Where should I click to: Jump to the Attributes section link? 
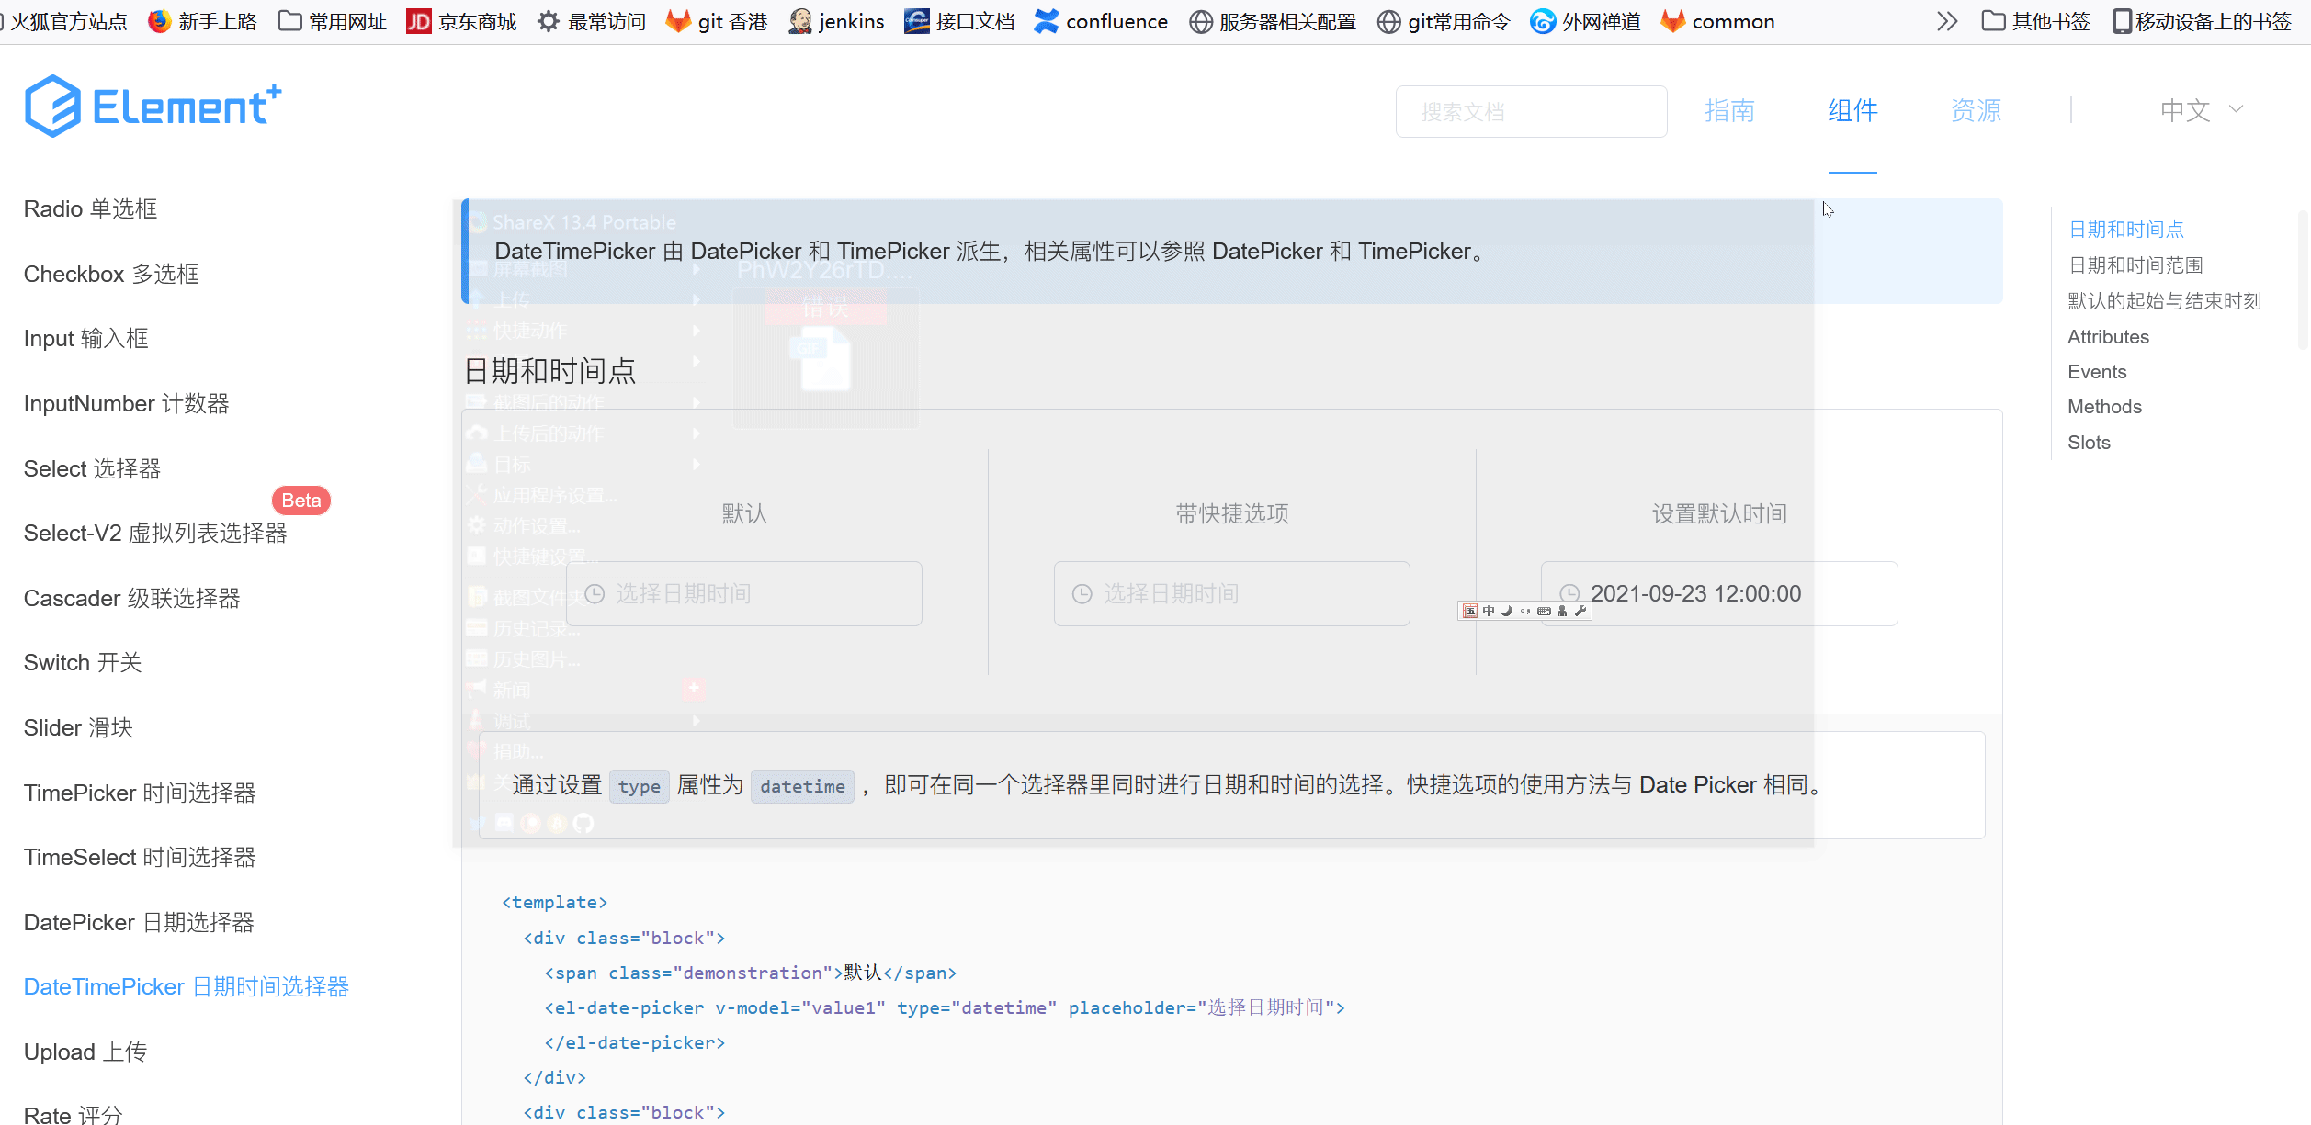2107,336
